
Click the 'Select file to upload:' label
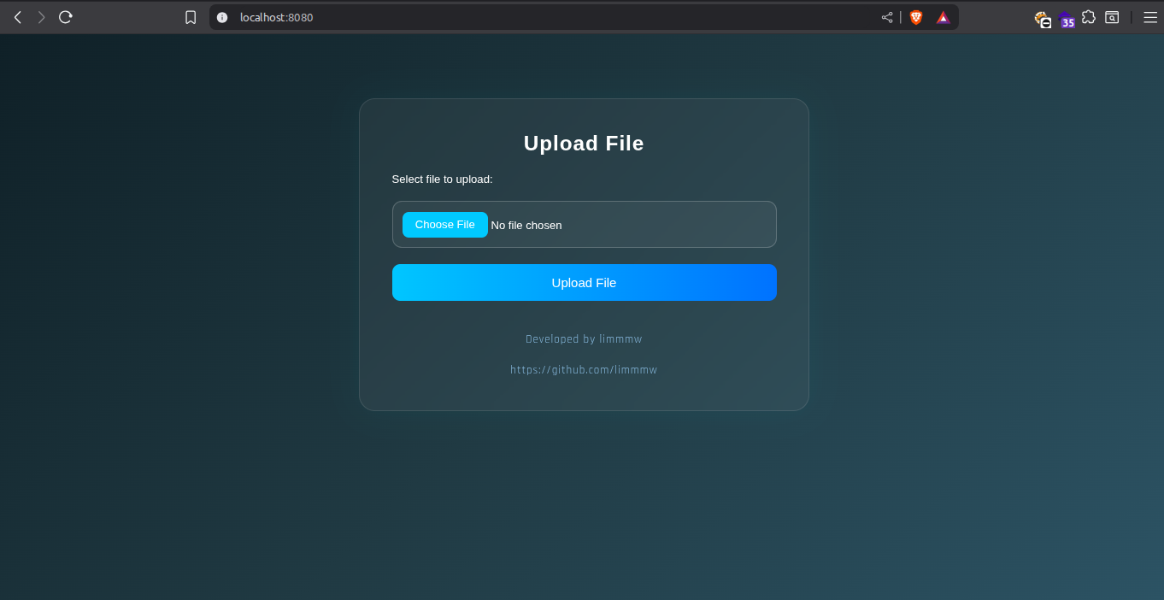442,179
